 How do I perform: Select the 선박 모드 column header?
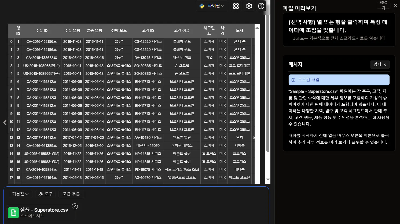[119, 31]
